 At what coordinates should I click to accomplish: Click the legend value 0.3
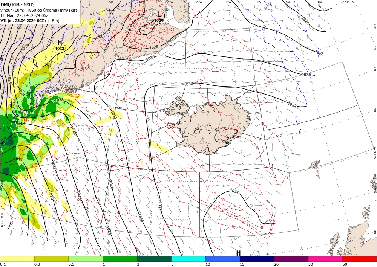point(37,264)
